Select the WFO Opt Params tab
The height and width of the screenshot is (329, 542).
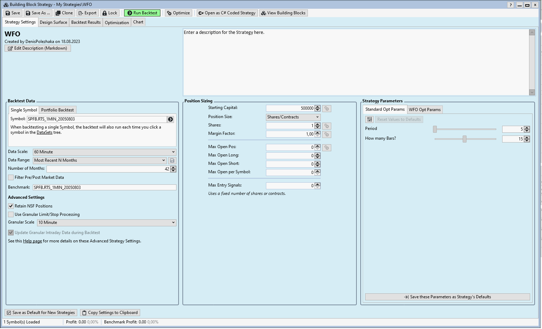pyautogui.click(x=425, y=110)
